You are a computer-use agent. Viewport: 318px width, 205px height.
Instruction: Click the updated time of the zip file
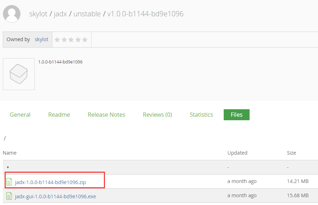point(242,181)
